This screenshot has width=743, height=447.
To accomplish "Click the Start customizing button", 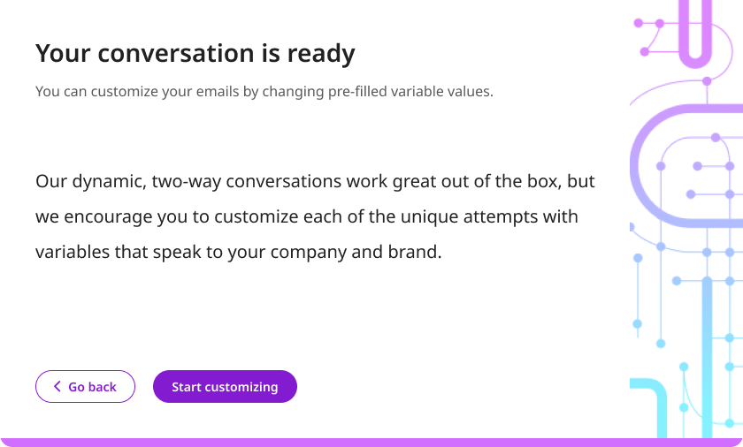I will tap(225, 386).
